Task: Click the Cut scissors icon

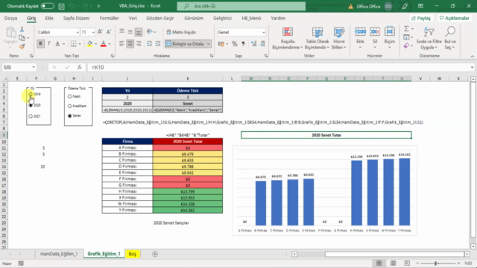Action: click(x=22, y=30)
